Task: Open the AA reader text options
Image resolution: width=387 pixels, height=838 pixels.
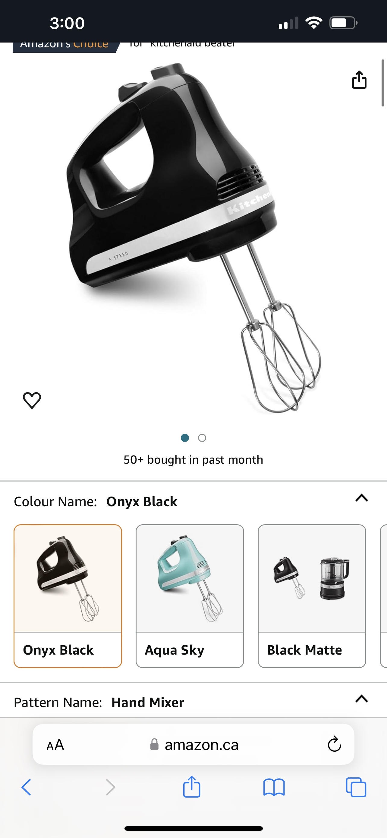Action: tap(55, 744)
